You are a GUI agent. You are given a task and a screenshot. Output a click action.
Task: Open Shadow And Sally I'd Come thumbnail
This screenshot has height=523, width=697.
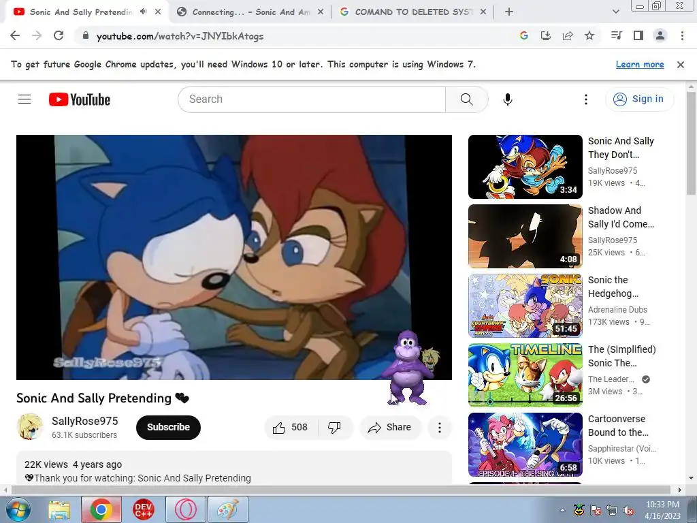525,236
